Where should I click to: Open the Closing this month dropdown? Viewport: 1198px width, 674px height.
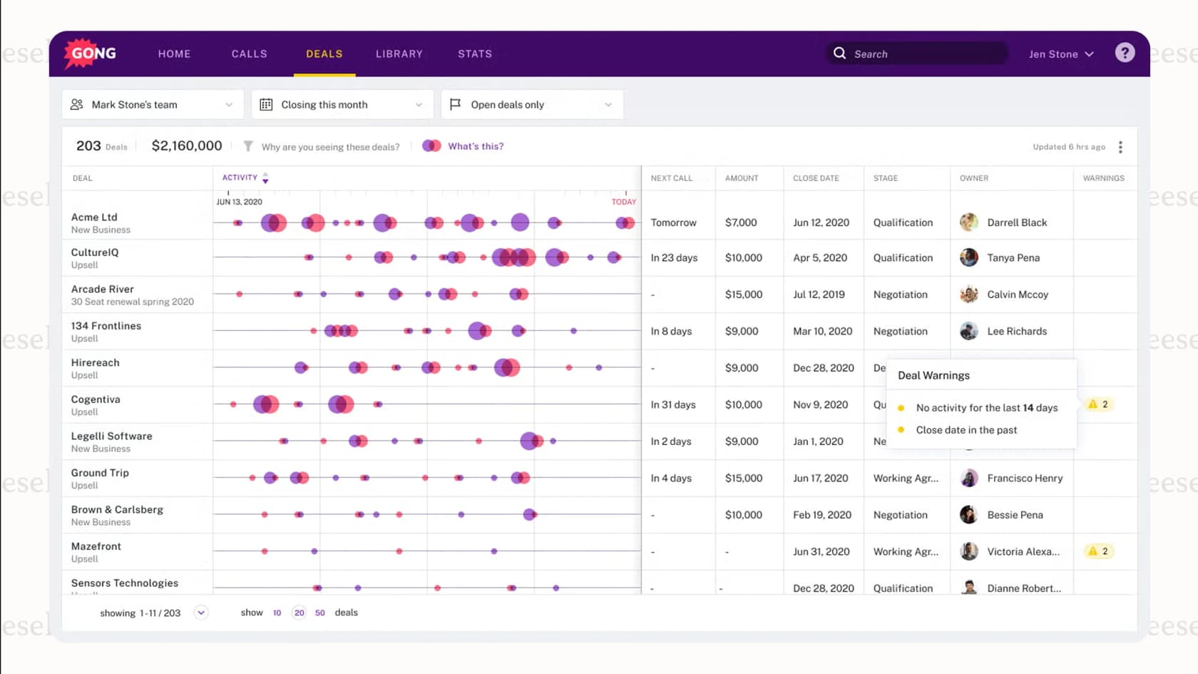[342, 105]
